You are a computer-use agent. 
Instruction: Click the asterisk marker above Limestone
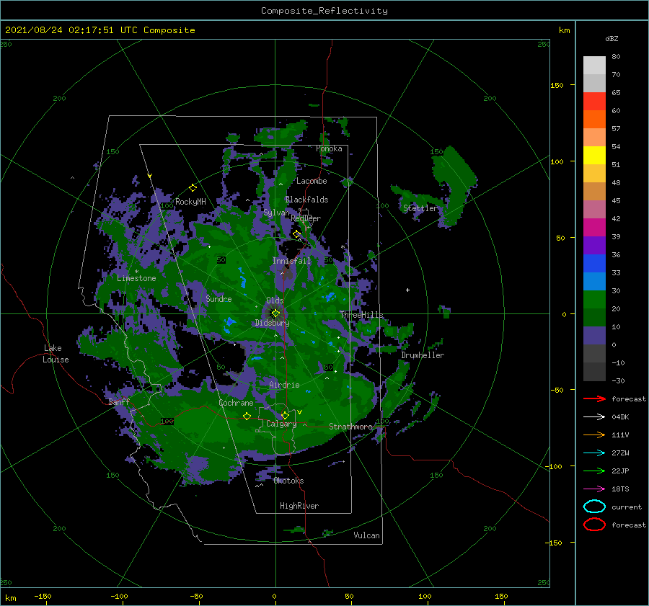(x=136, y=272)
